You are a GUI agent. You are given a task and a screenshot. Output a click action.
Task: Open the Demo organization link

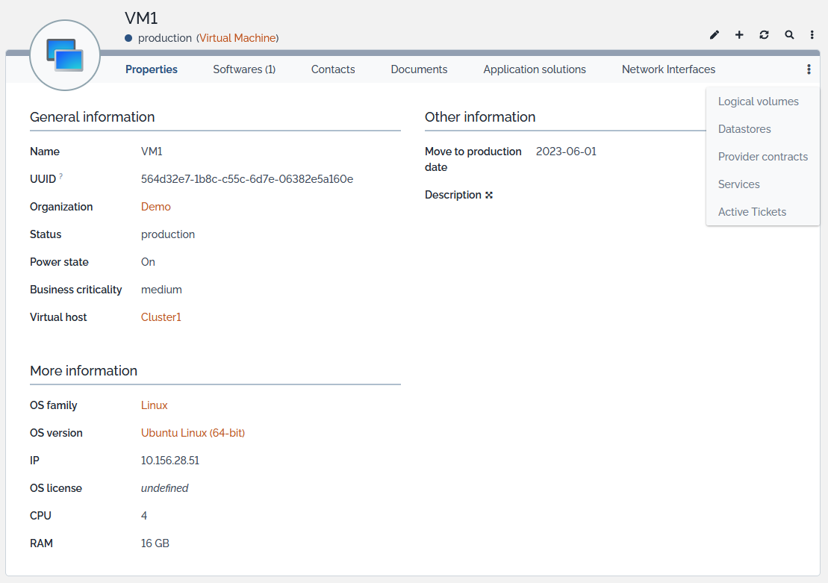click(x=155, y=207)
